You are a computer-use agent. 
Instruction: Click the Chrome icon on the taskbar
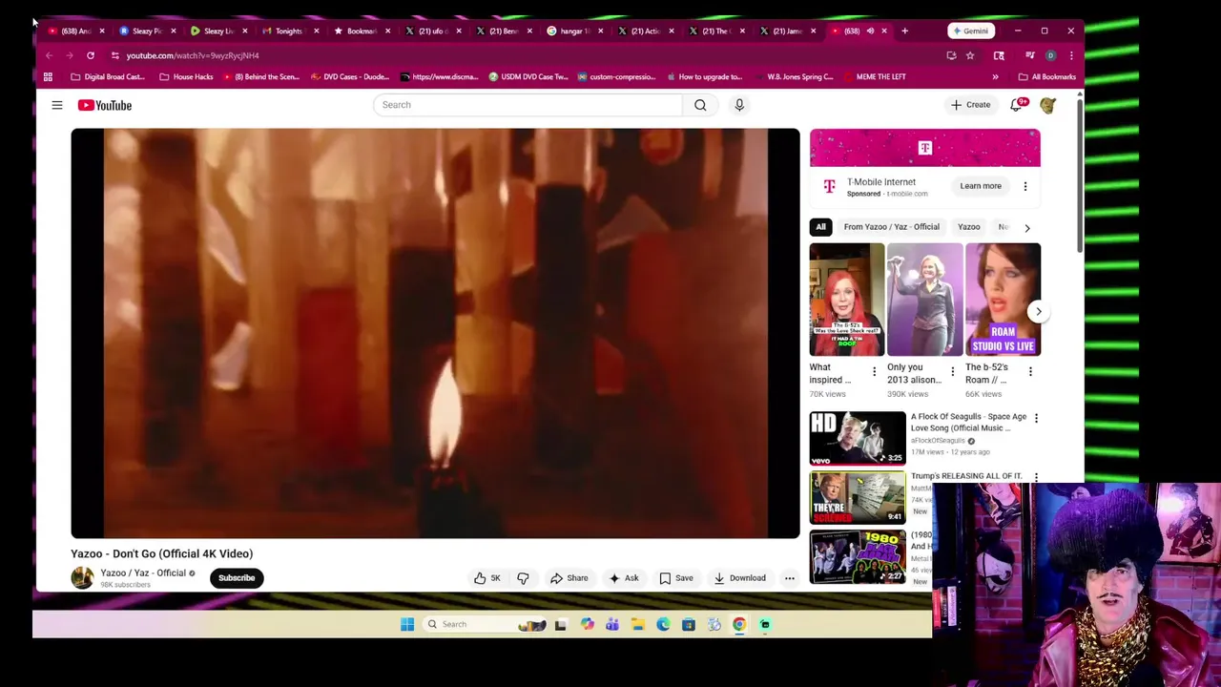(739, 624)
